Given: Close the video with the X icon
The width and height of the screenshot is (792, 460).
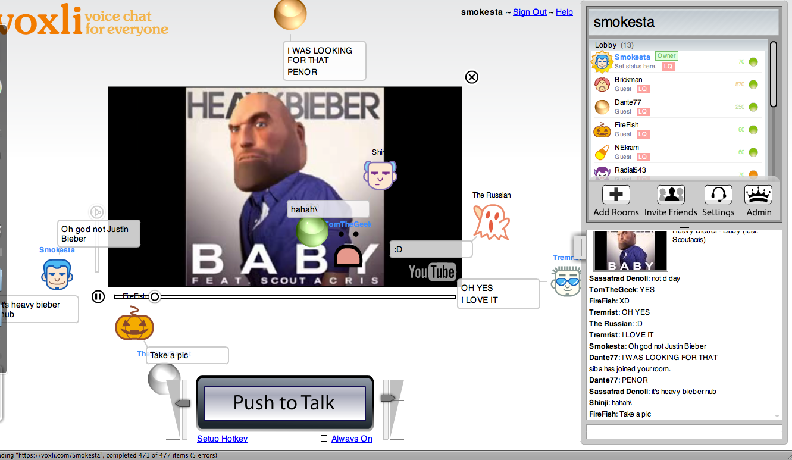Looking at the screenshot, I should coord(471,77).
